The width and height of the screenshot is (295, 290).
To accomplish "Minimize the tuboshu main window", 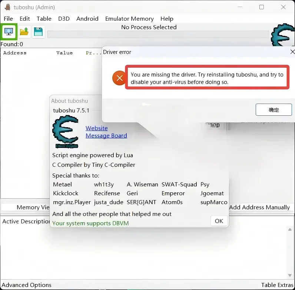I will pyautogui.click(x=240, y=7).
